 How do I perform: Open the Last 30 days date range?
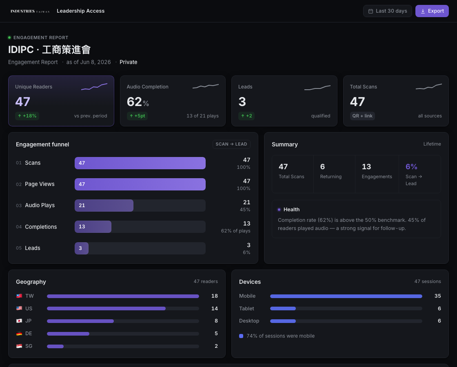tap(387, 11)
